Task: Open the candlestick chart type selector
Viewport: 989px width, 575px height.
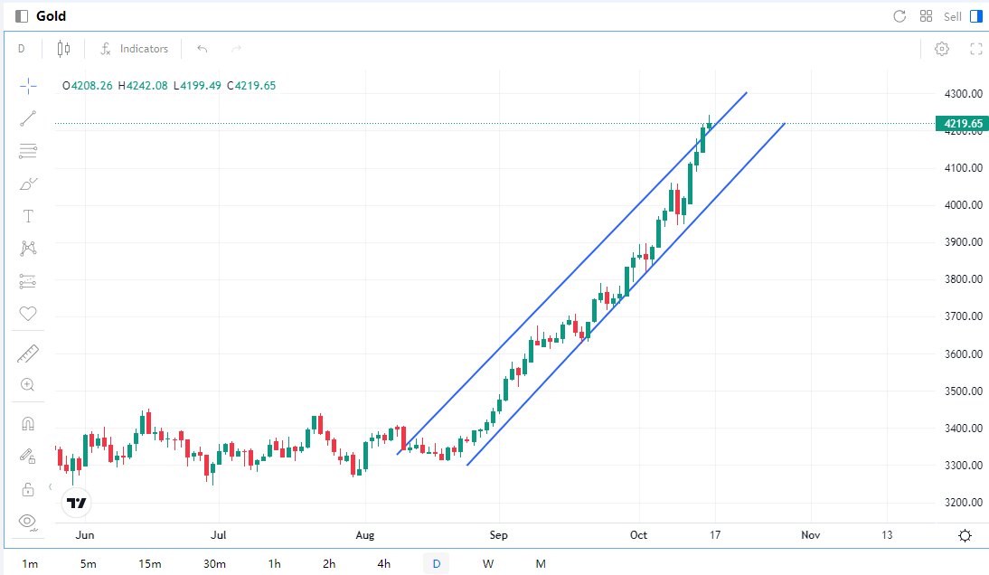Action: point(63,49)
